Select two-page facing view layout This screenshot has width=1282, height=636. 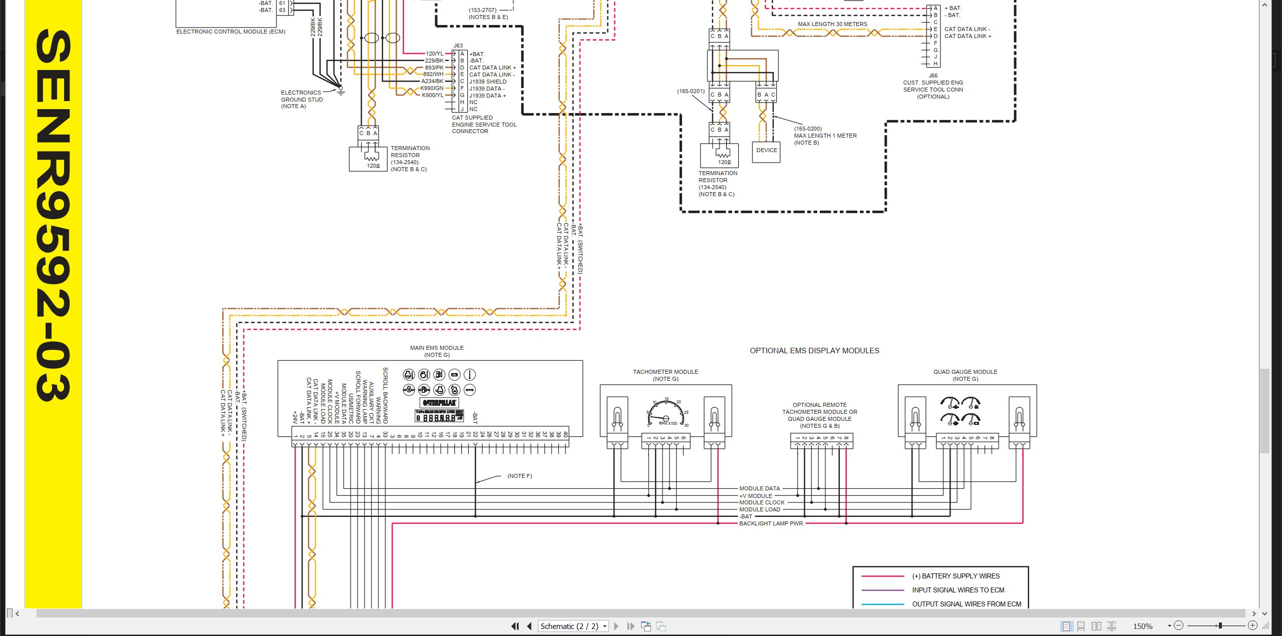click(x=1096, y=626)
